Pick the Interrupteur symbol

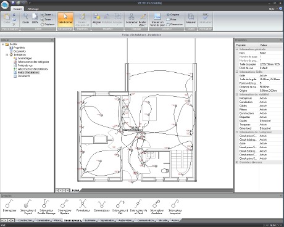pyautogui.click(x=9, y=205)
